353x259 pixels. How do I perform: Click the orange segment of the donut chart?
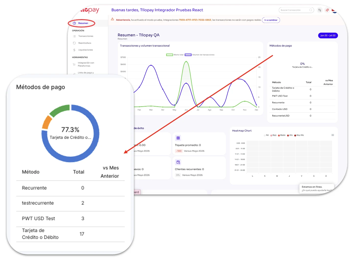point(47,122)
